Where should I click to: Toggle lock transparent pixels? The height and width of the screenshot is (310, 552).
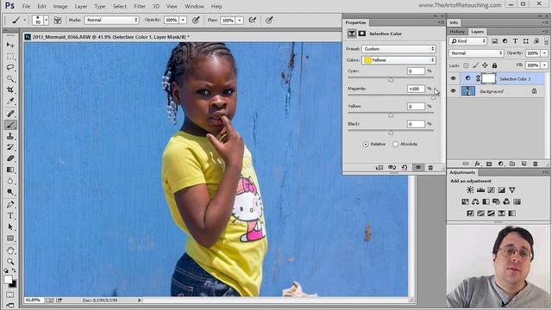466,65
